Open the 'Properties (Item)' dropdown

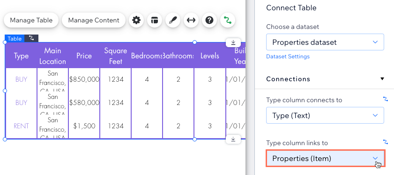pos(326,159)
